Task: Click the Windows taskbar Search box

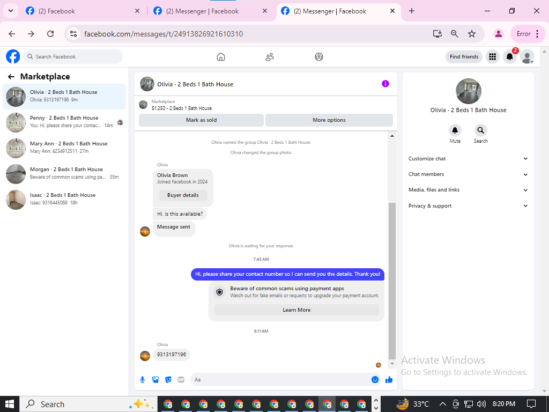Action: [88, 404]
